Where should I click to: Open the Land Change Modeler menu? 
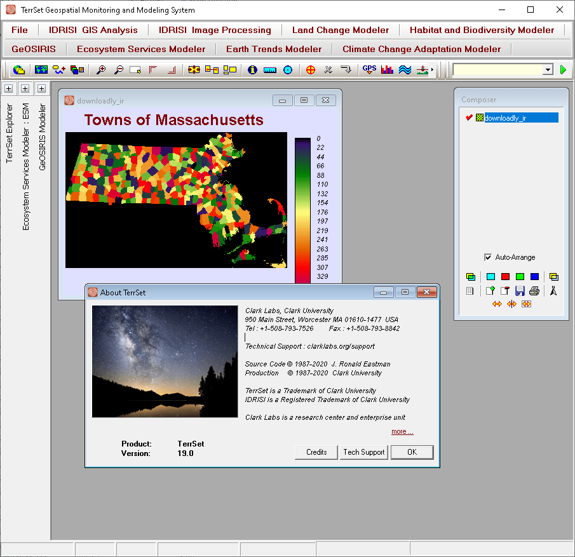tap(341, 30)
